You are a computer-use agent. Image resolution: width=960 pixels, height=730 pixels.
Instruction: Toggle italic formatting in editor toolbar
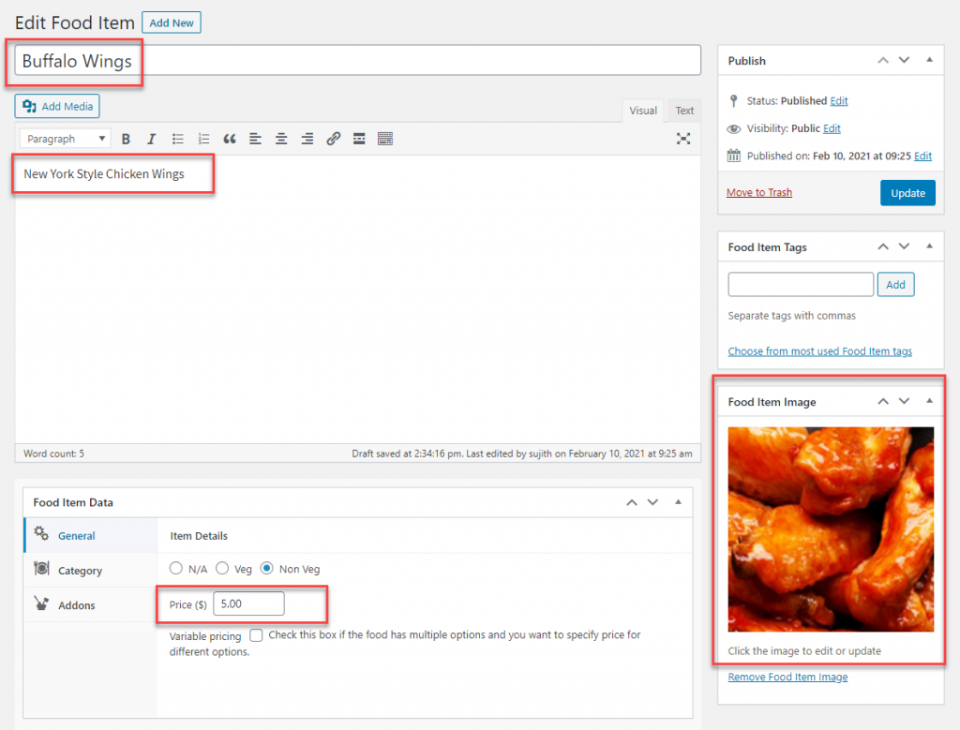point(151,139)
